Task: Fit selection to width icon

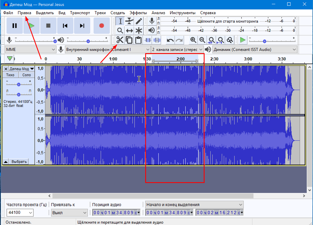Action: (212, 40)
